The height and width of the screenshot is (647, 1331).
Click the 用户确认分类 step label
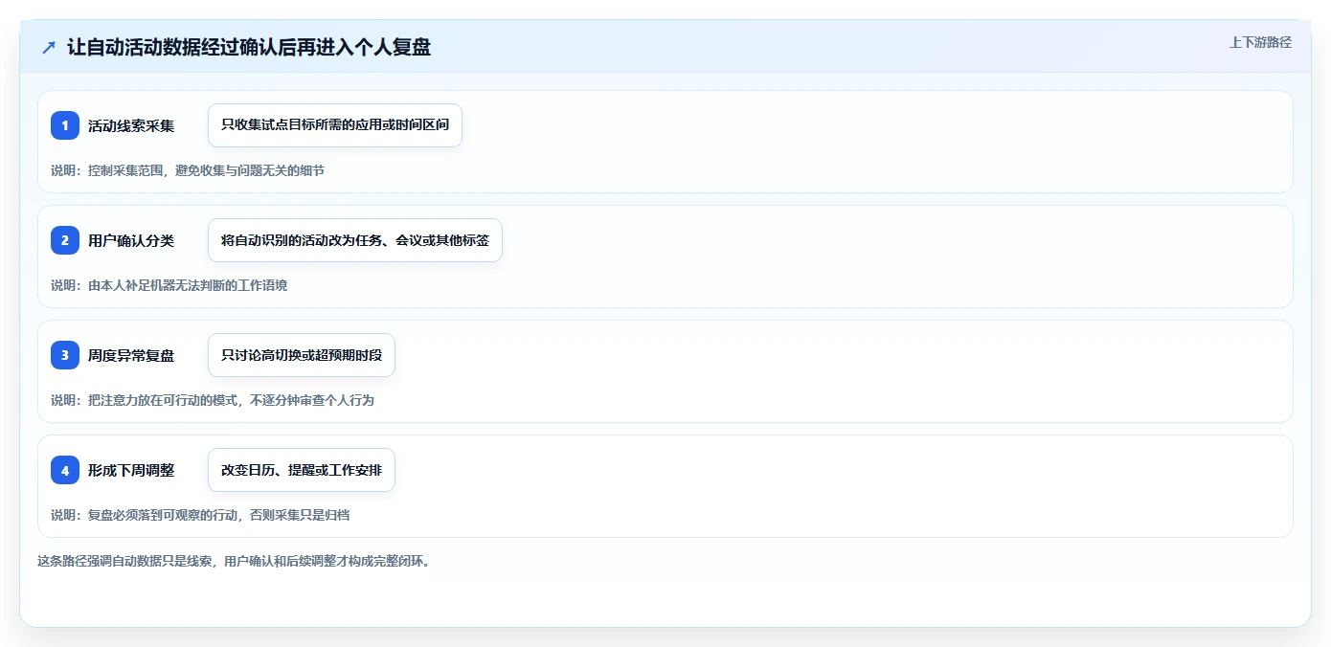click(x=131, y=240)
